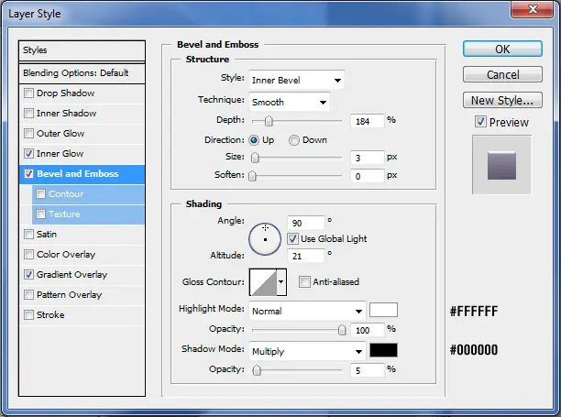
Task: Open the Style dropdown showing Inner Bevel
Action: tap(297, 80)
